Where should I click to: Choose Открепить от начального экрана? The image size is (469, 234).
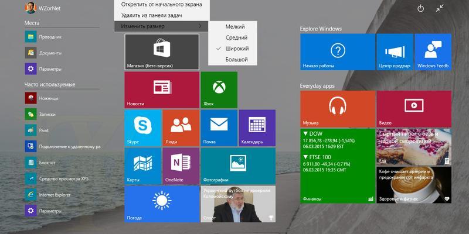[x=161, y=5]
